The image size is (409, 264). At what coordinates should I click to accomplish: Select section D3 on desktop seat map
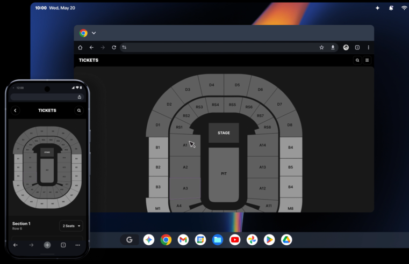click(x=188, y=90)
